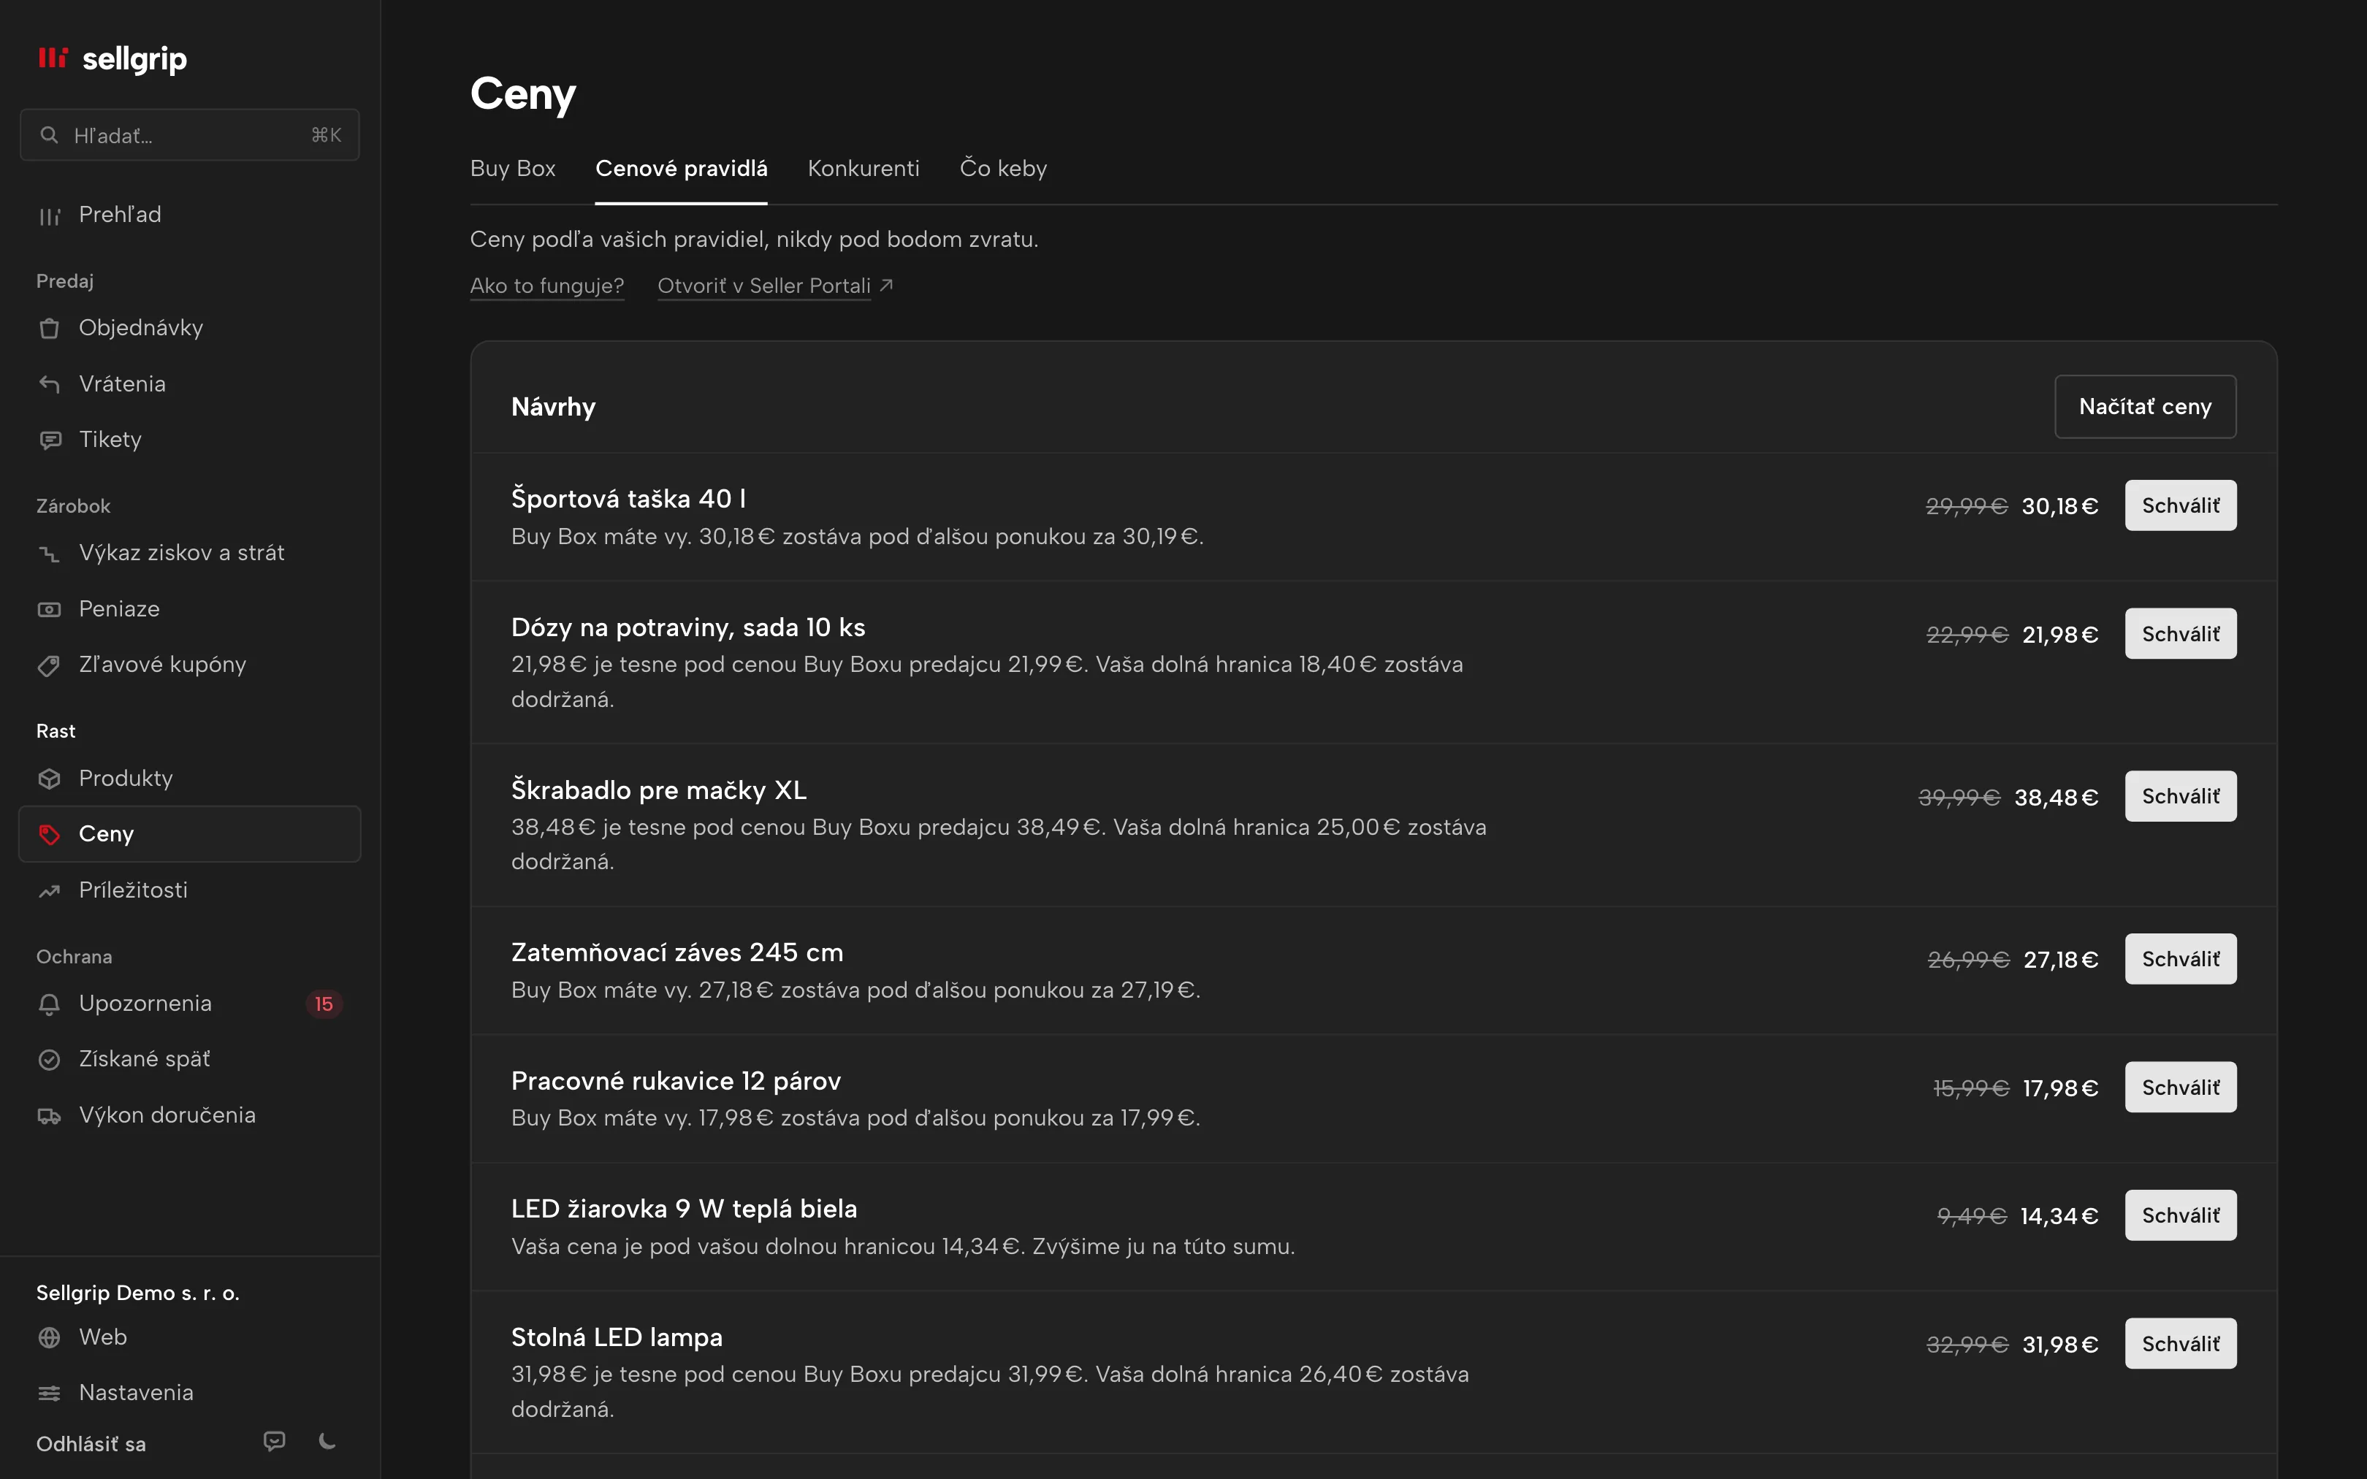Switch to the Buy Box tab

(x=513, y=168)
